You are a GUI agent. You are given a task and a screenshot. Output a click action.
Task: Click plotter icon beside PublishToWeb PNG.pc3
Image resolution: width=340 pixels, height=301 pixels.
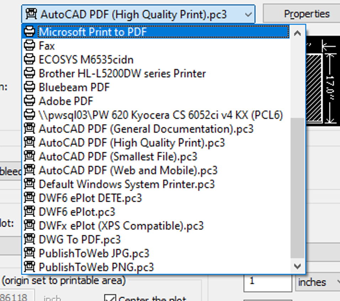pos(30,267)
